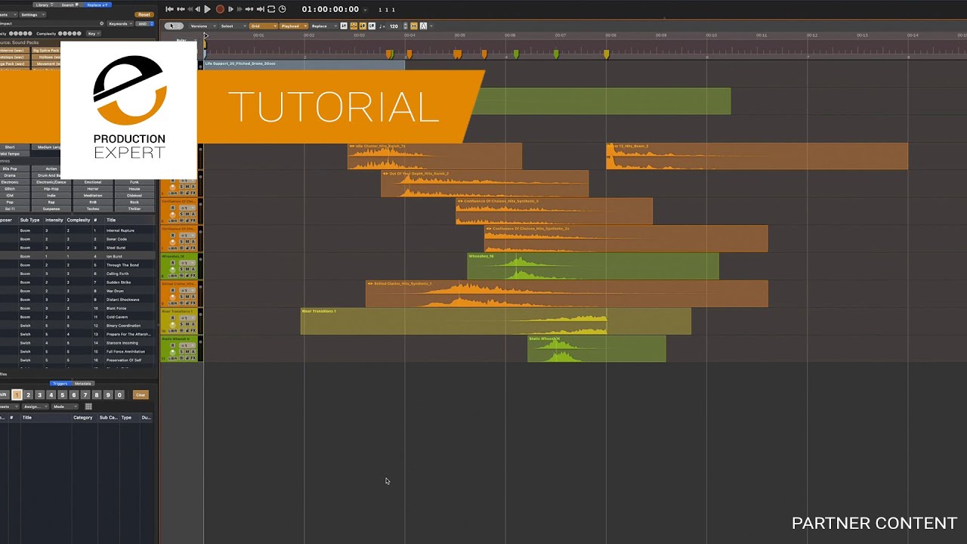Viewport: 967px width, 544px height.
Task: Arm recording with the red Record button
Action: tap(220, 9)
